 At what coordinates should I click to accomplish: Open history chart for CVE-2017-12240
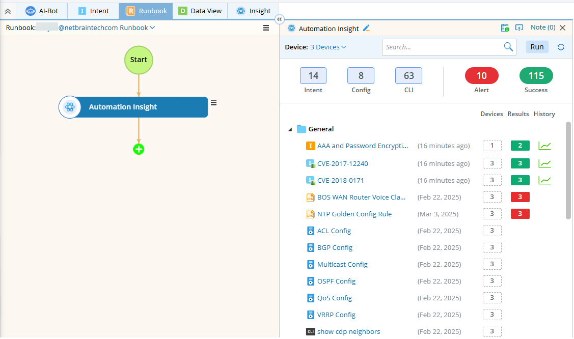click(x=544, y=163)
